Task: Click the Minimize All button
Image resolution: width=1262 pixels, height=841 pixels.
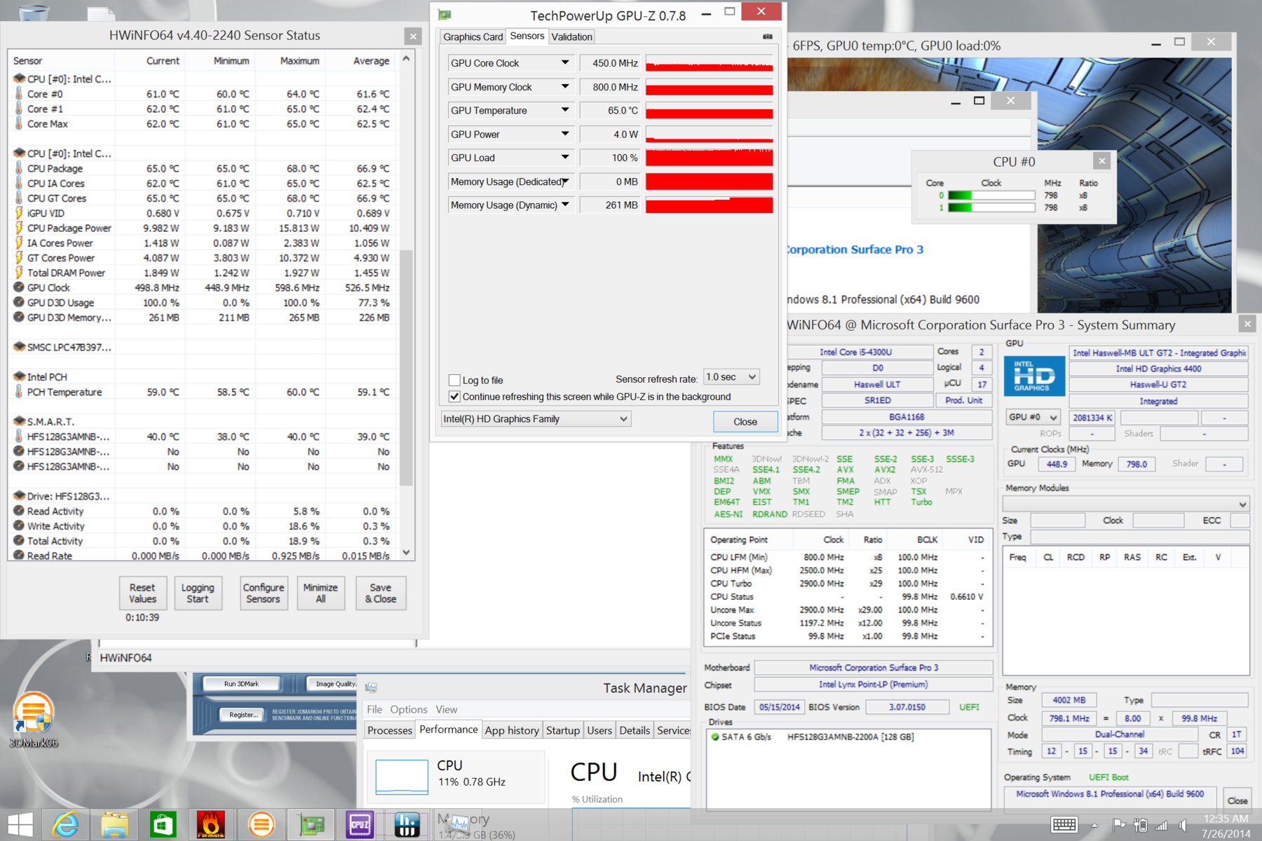Action: point(320,593)
